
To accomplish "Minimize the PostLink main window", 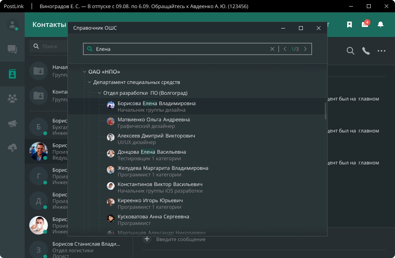I will click(351, 6).
